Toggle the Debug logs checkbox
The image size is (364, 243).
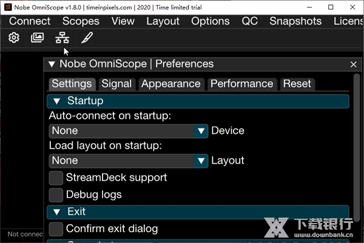[x=56, y=195]
